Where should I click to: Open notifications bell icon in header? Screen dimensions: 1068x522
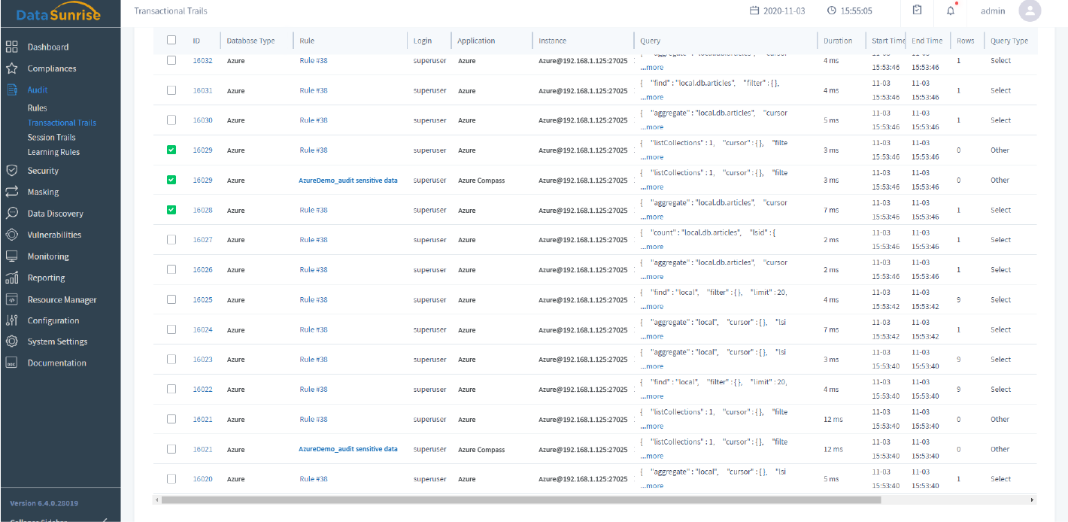click(951, 11)
